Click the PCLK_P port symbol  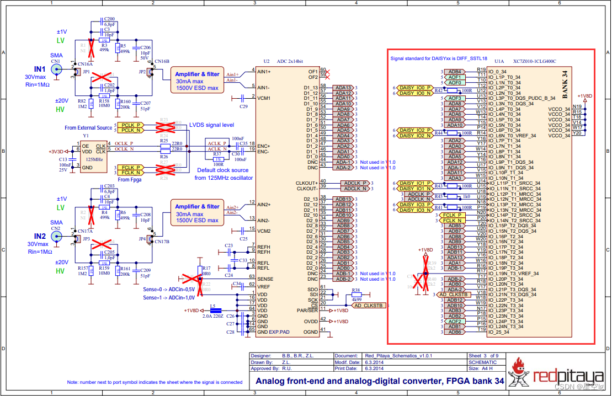(x=131, y=125)
